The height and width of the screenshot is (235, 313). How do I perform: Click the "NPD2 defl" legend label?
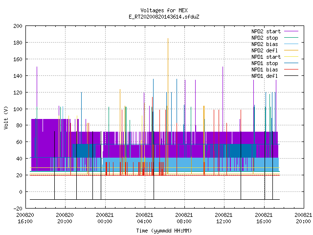pos(265,50)
